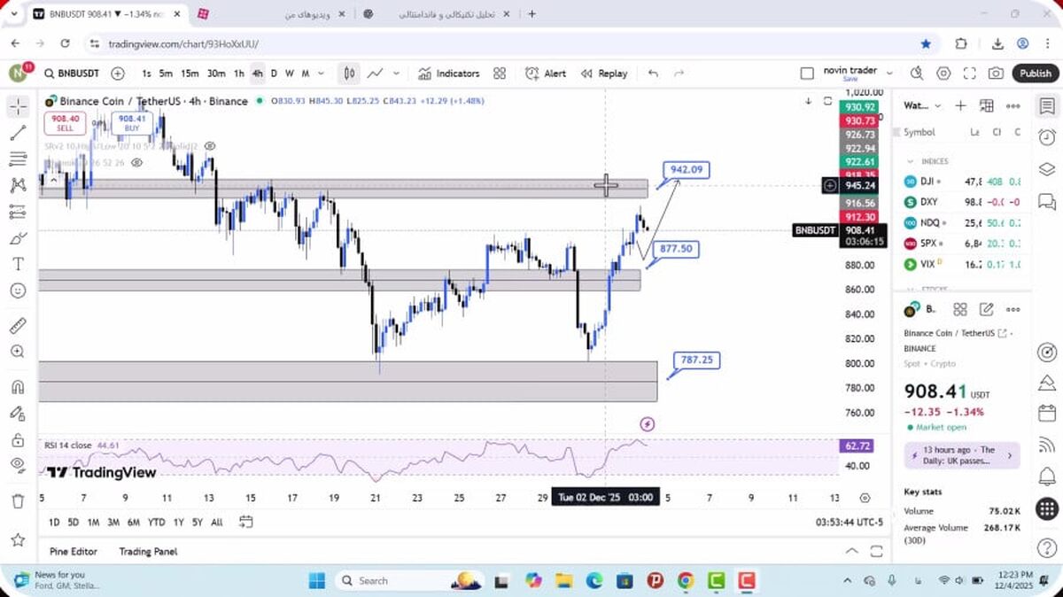This screenshot has width=1063, height=597.
Task: Open the quick search icon
Action: (916, 74)
